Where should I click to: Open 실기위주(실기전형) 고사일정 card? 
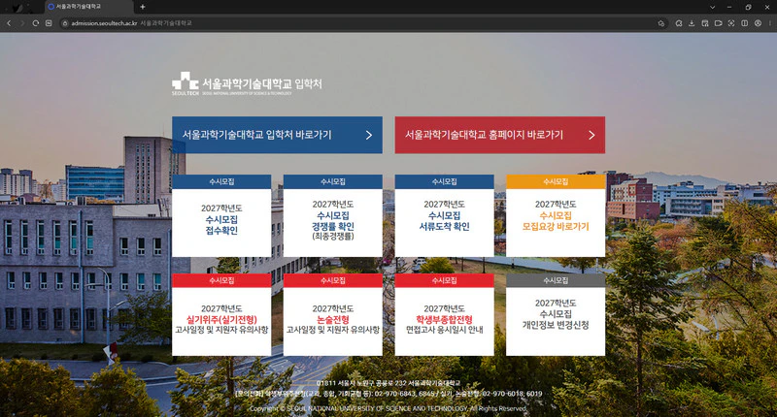click(x=221, y=314)
